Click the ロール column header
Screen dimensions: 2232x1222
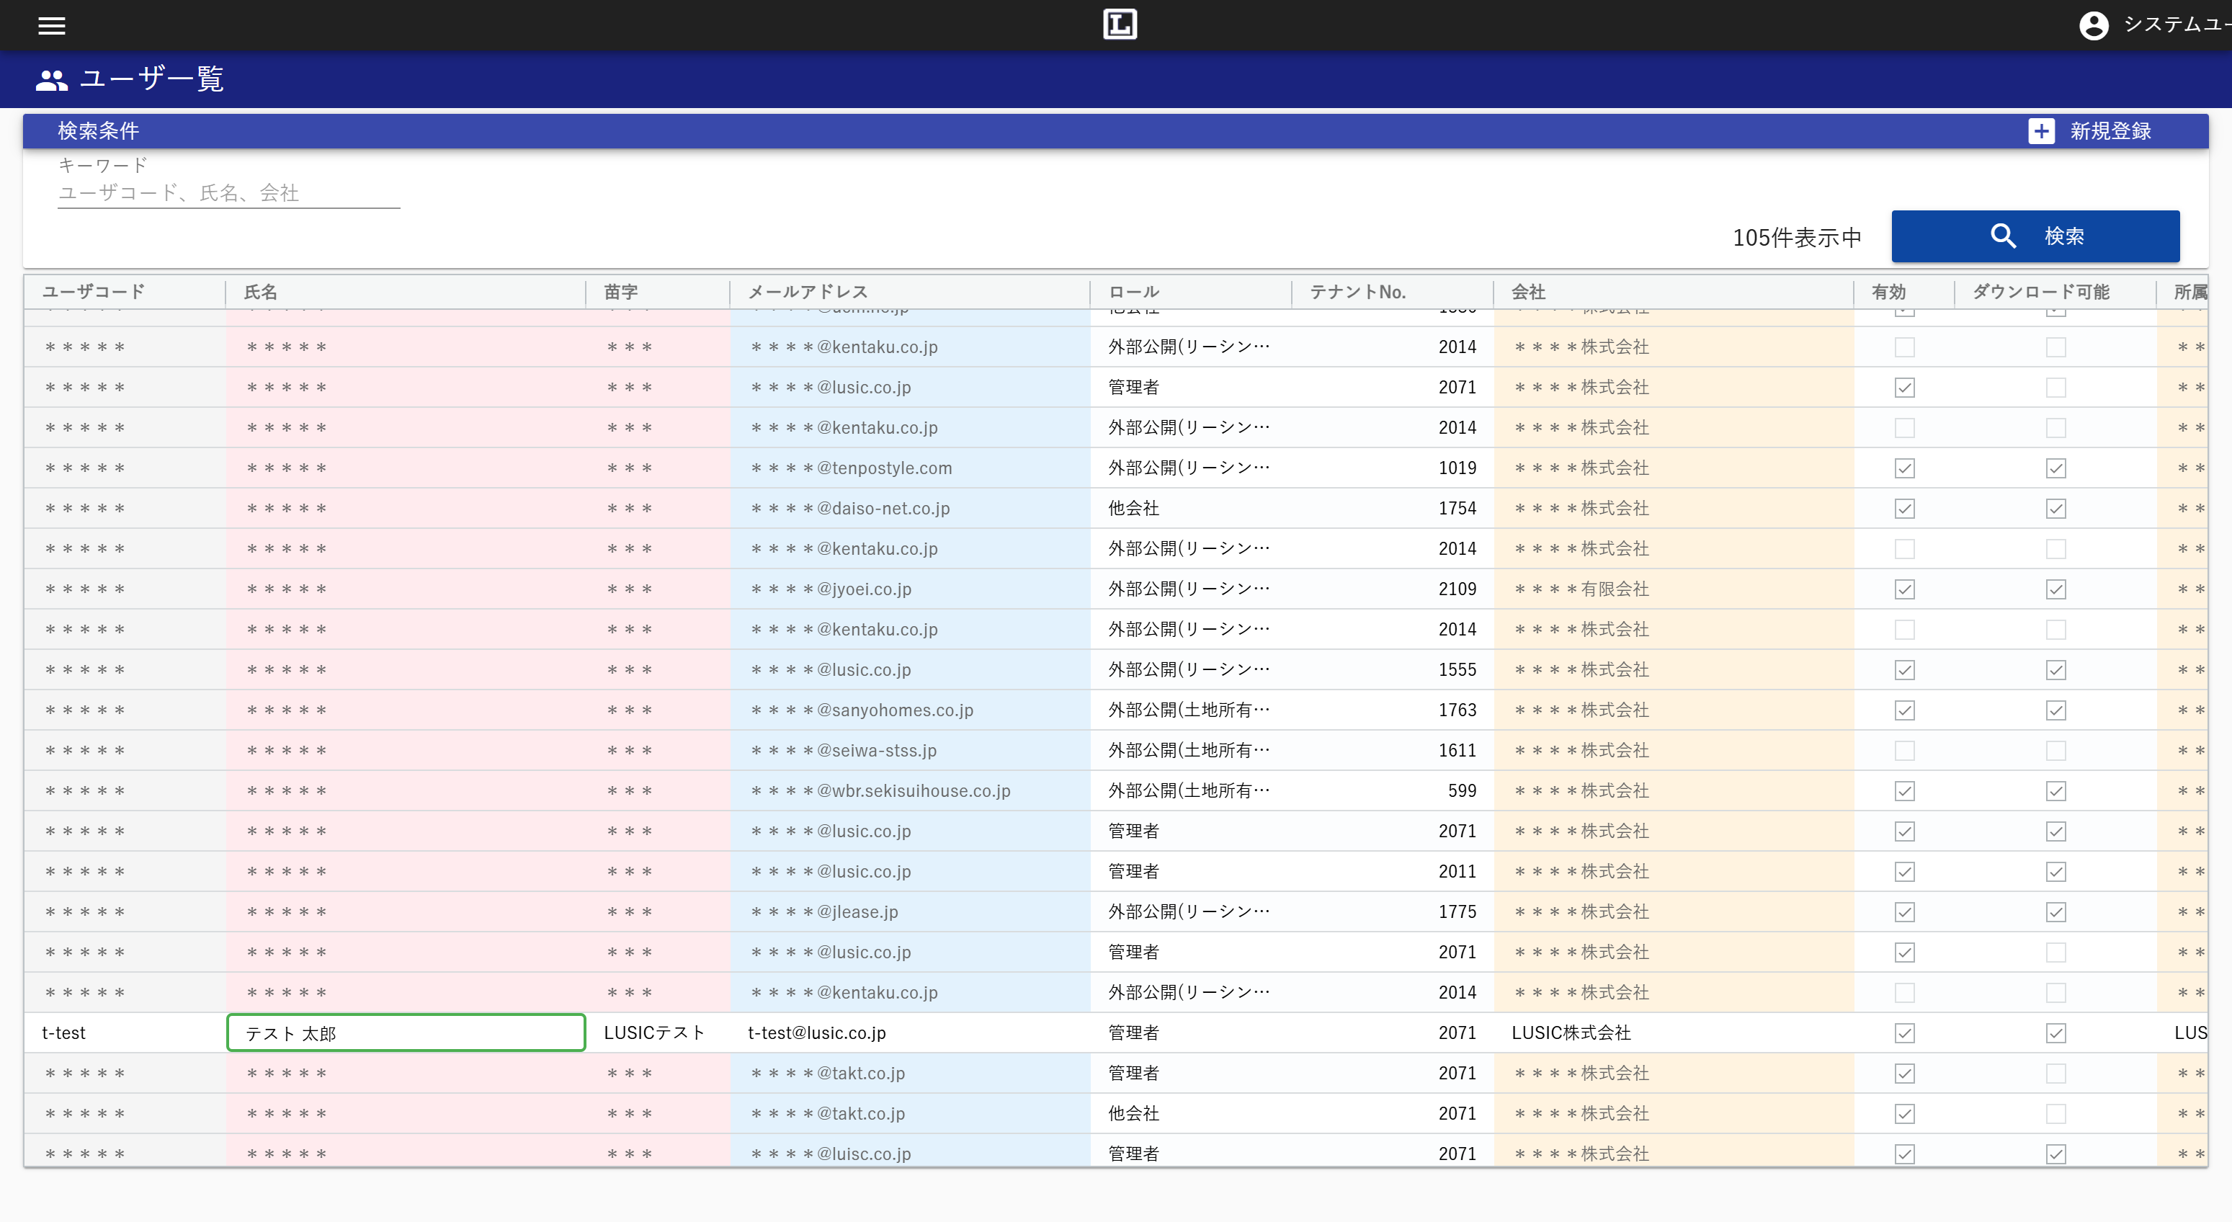pyautogui.click(x=1133, y=292)
